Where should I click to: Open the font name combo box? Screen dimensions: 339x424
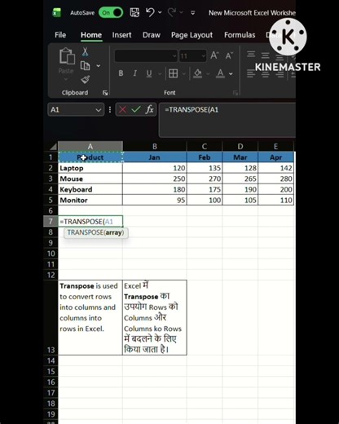[x=146, y=56]
